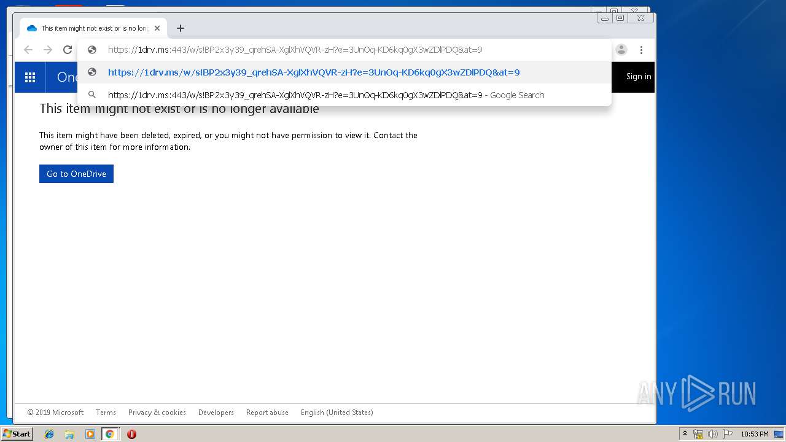Choose the blue 1drv.ms URL suggestion
Screen dimensions: 786x442
[344, 72]
